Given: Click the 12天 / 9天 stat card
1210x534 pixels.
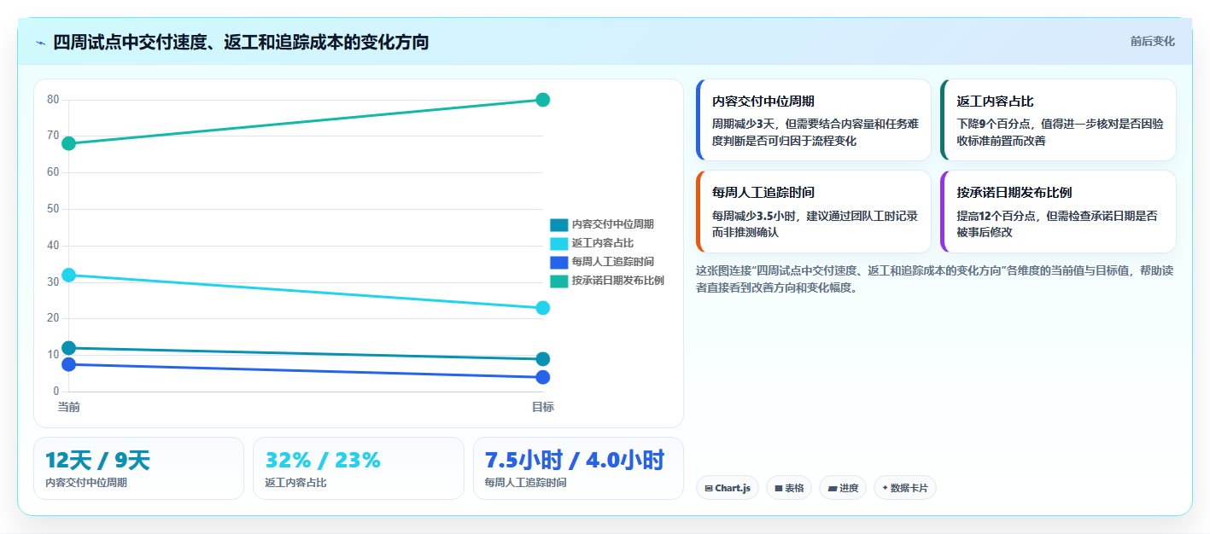Looking at the screenshot, I should coord(138,468).
